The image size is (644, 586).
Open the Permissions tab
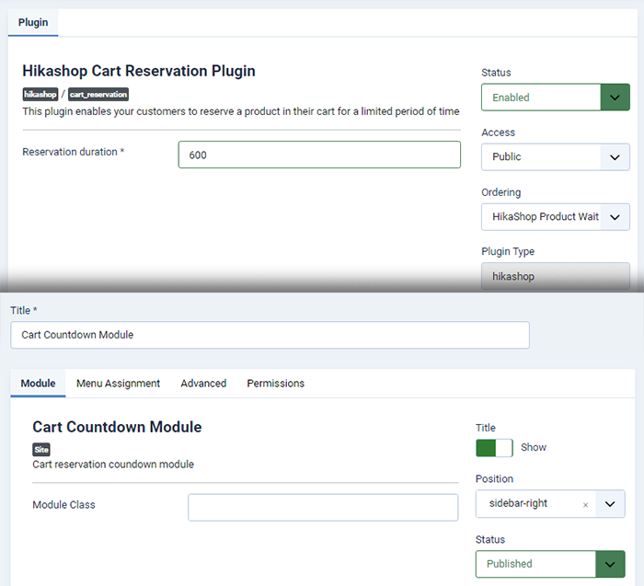tap(276, 383)
